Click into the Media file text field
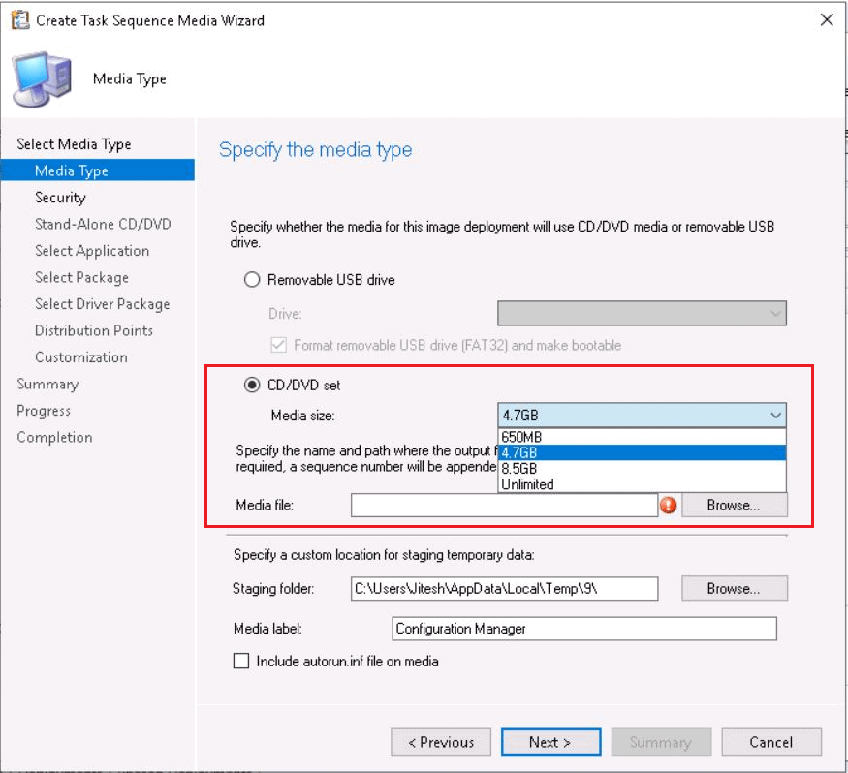Image resolution: width=848 pixels, height=773 pixels. pos(504,505)
